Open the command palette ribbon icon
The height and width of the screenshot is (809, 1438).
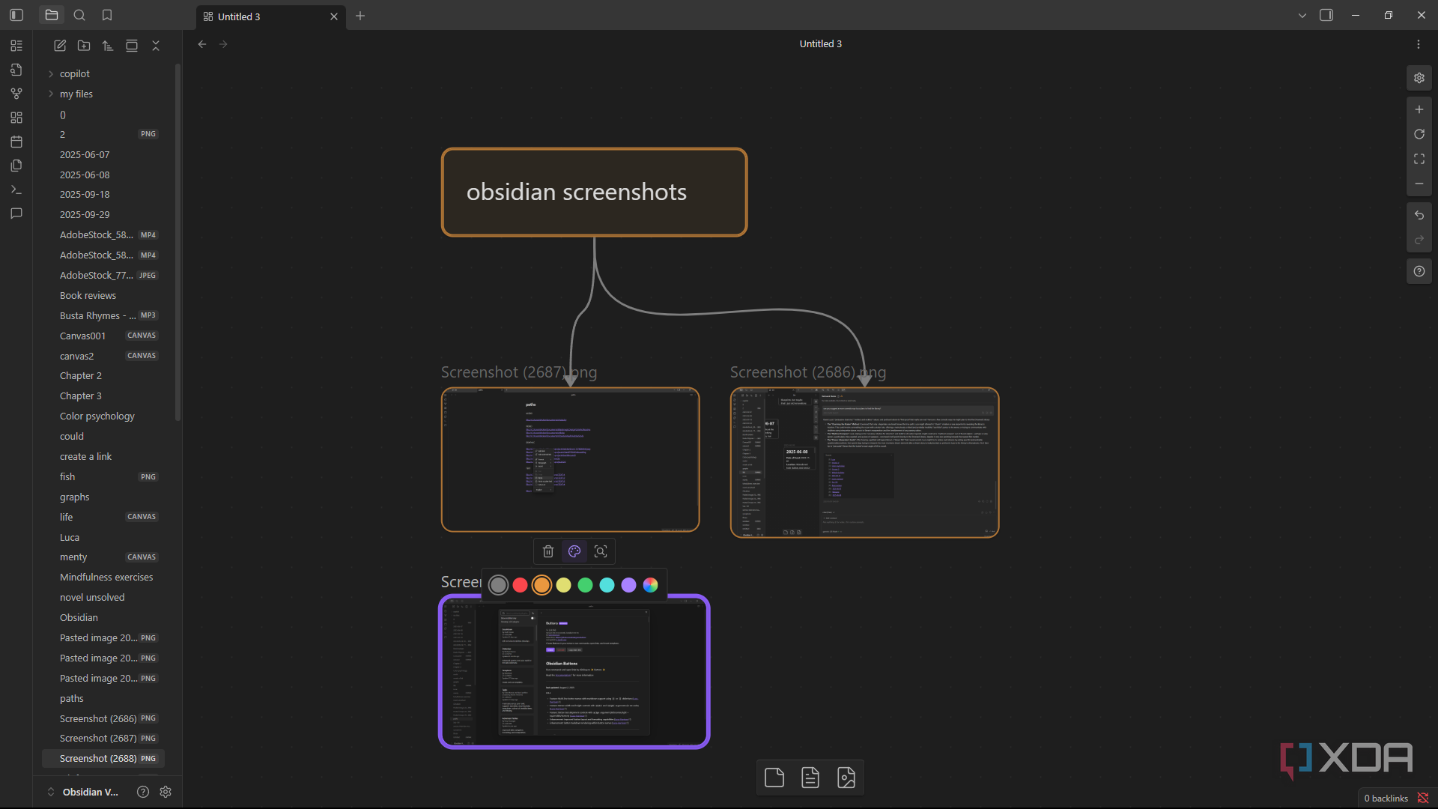click(x=16, y=190)
